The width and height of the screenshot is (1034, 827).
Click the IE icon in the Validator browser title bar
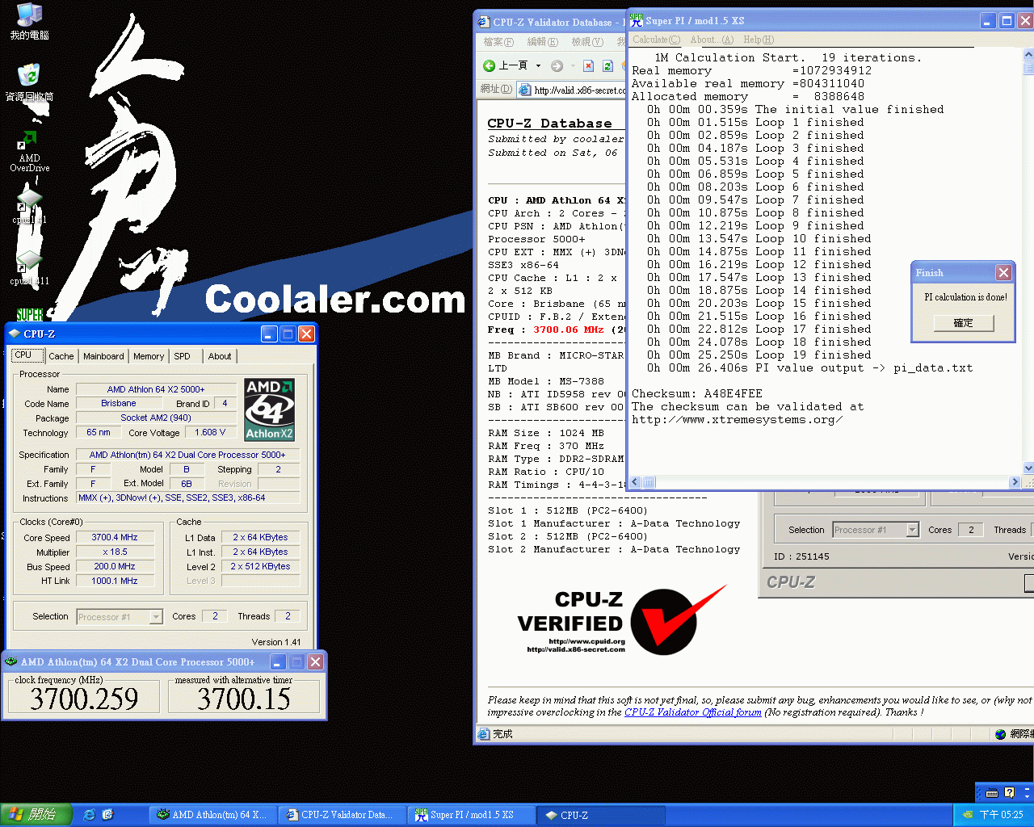coord(484,23)
